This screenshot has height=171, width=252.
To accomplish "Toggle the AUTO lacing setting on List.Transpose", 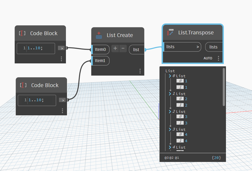I will coord(208,58).
